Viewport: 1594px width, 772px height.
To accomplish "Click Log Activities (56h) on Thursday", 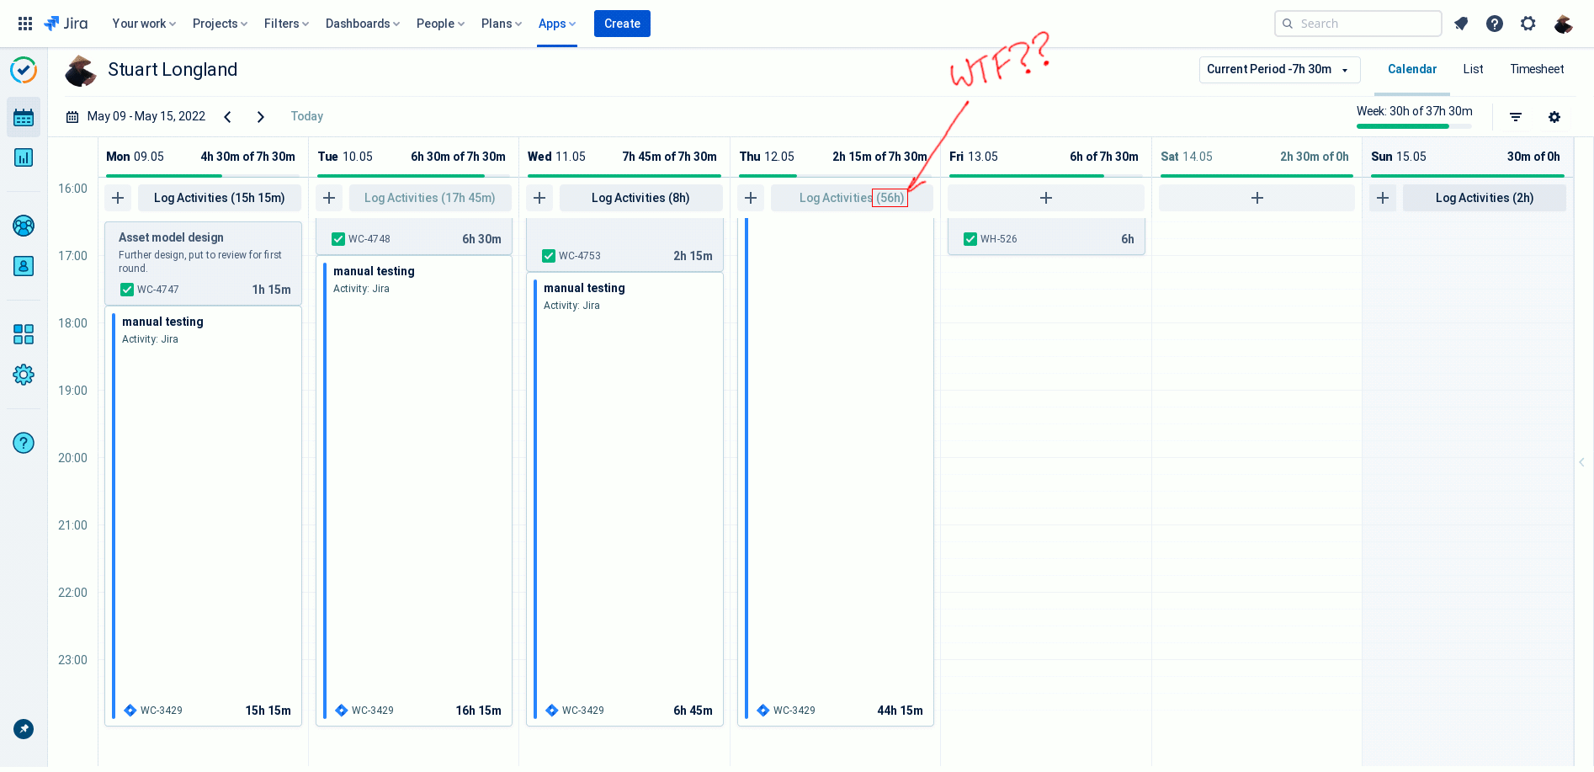I will 852,198.
